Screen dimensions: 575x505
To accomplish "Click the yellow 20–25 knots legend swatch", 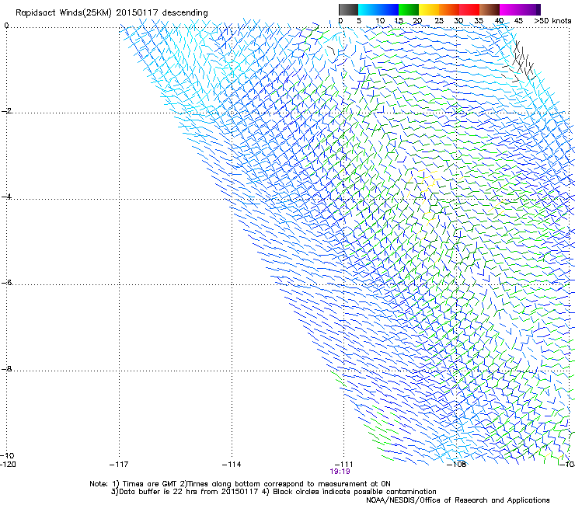I will click(x=429, y=9).
